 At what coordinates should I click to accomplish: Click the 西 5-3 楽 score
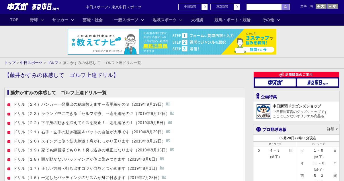tap(318, 176)
